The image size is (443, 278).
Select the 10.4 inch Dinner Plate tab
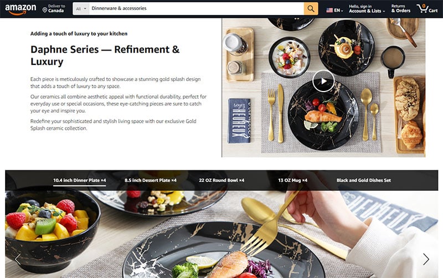coord(80,180)
